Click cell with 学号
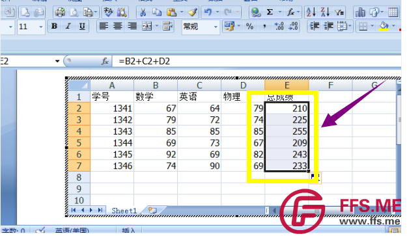Viewport: 407px width, 236px height. [x=112, y=97]
